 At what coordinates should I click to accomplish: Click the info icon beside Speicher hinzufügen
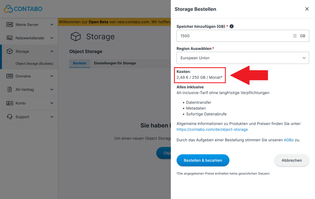tap(232, 26)
